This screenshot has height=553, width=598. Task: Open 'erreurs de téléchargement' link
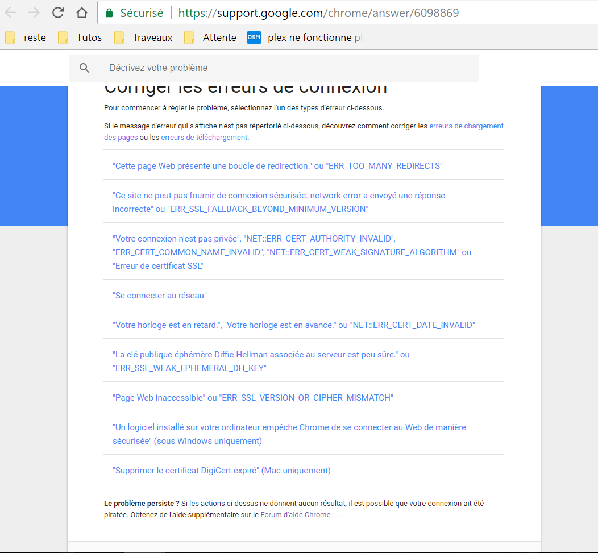point(204,138)
